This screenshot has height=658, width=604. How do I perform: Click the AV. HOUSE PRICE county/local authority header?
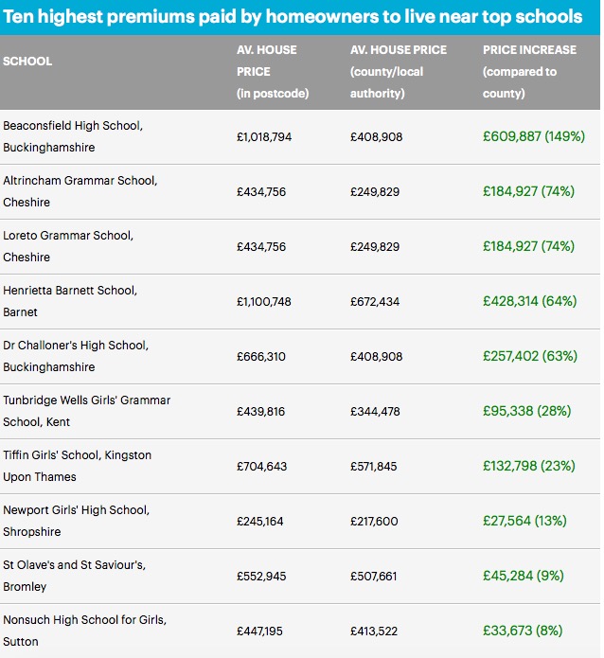click(x=399, y=72)
